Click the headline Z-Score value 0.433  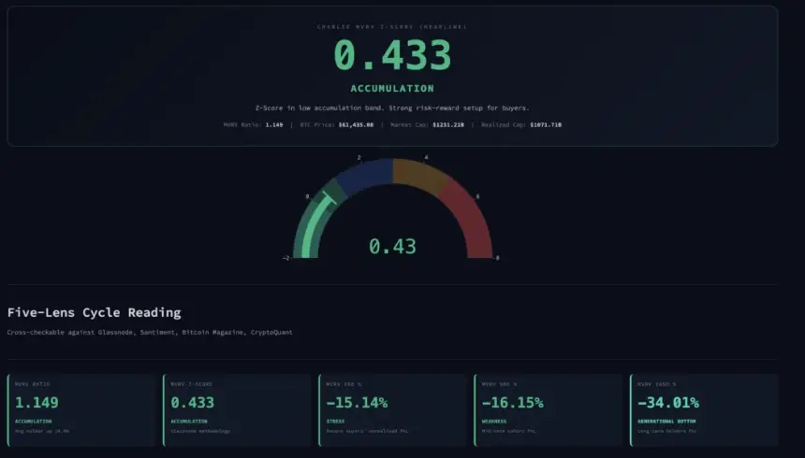click(392, 55)
